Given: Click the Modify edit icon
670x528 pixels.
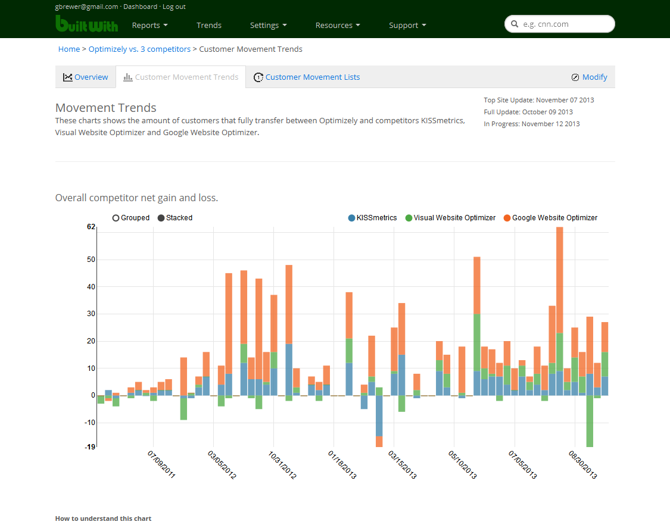Looking at the screenshot, I should click(575, 77).
